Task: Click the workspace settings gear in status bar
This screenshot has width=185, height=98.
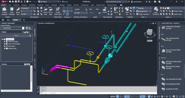Action: click(162, 96)
